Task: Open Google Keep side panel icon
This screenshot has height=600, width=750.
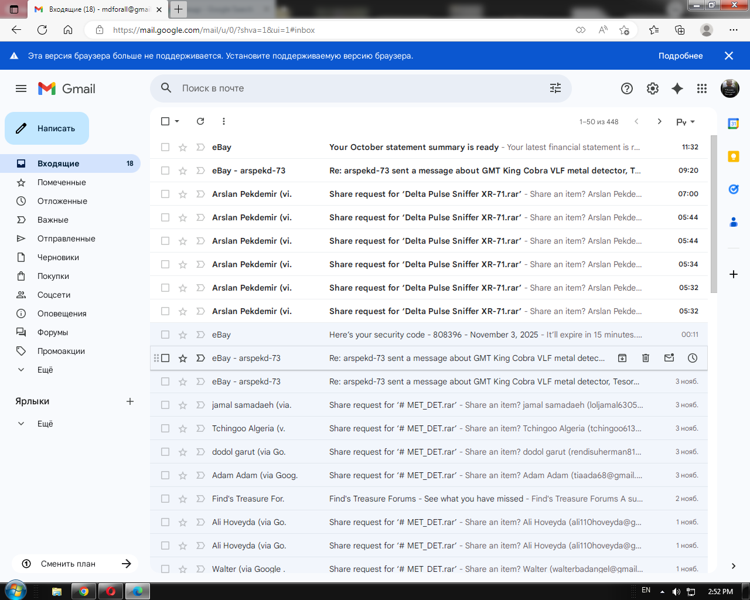Action: 734,156
